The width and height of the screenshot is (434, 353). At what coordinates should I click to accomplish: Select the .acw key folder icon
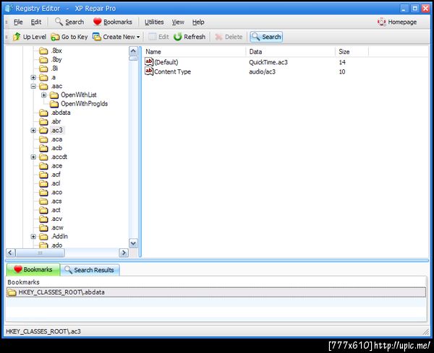[43, 227]
